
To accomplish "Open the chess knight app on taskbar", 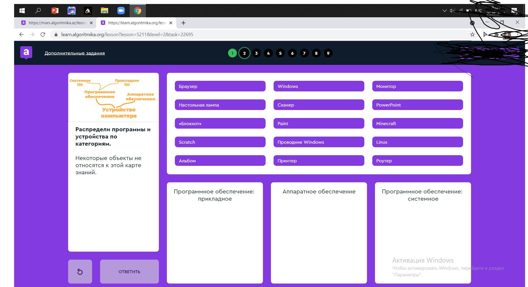I will coord(88,11).
